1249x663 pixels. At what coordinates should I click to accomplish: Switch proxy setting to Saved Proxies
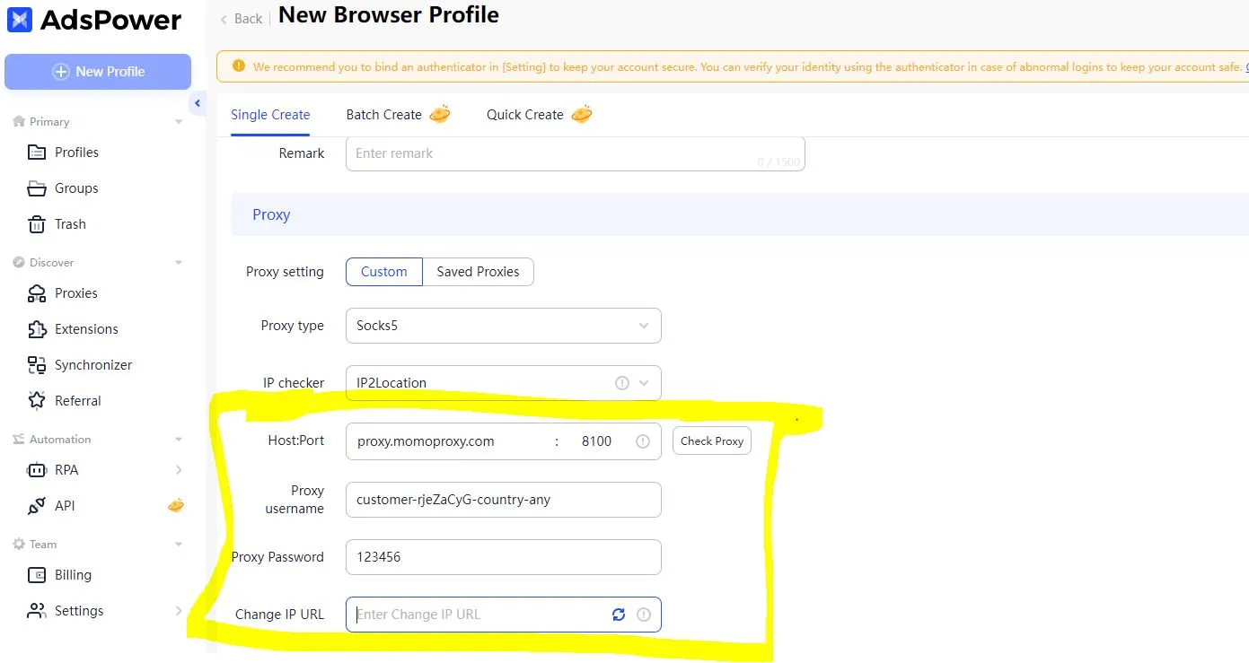pos(478,272)
